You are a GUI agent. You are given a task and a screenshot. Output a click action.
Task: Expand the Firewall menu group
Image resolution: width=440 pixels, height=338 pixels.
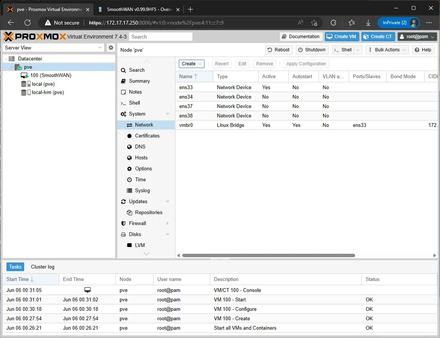[x=168, y=224]
